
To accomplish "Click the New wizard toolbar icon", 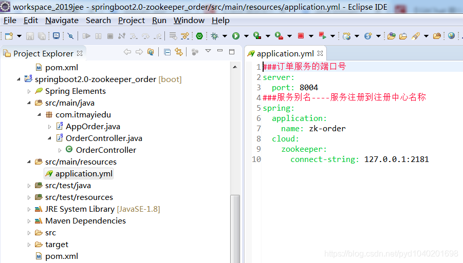I will (9, 36).
